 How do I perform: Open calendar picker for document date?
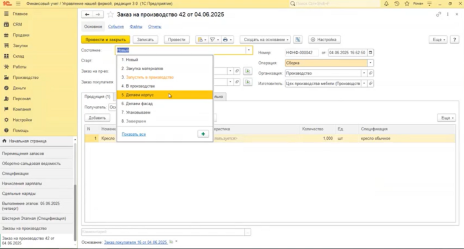[x=370, y=53]
